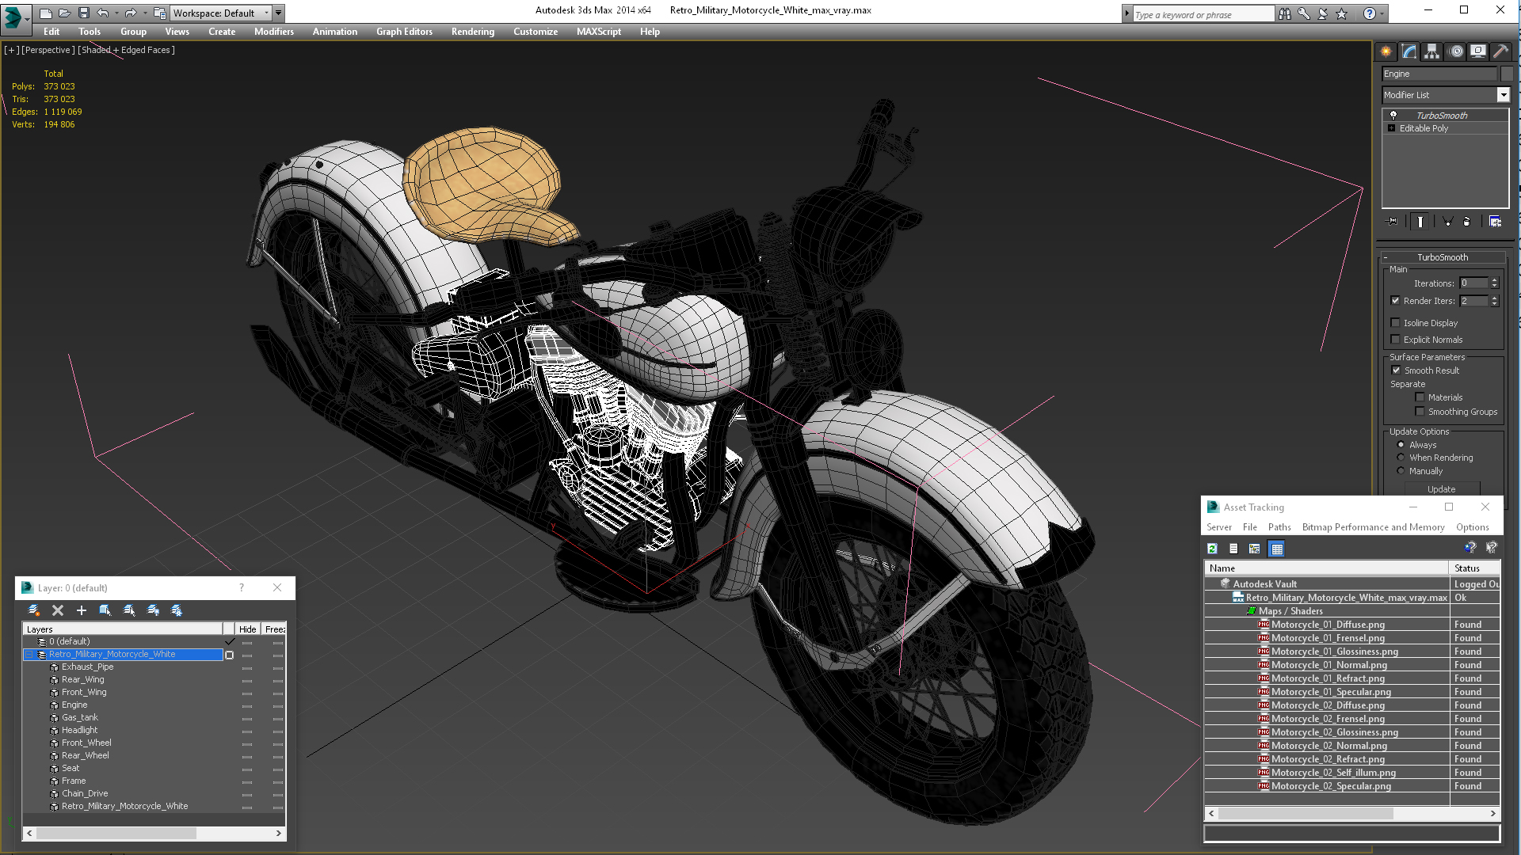The width and height of the screenshot is (1521, 855).
Task: Select the Manually update option
Action: 1401,471
